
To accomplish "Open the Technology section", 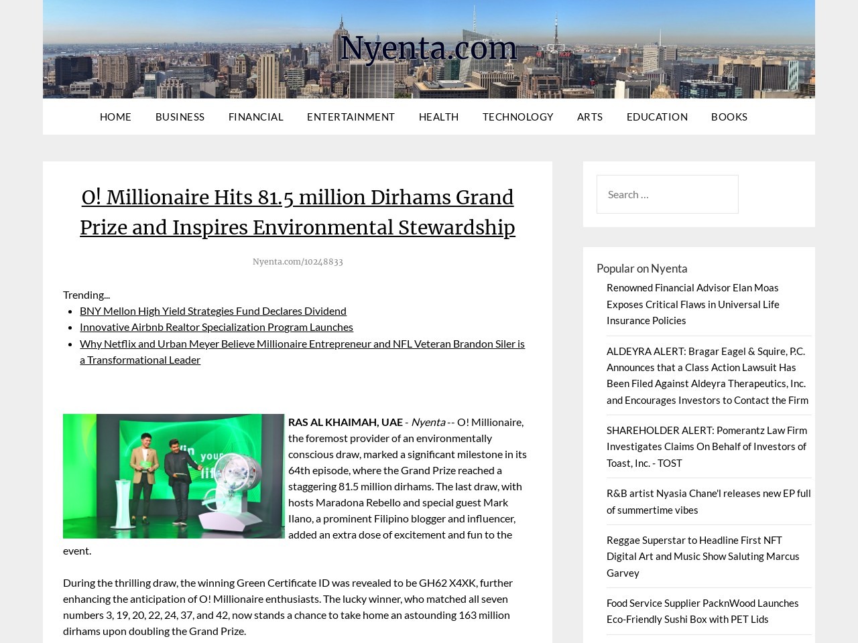I will [x=517, y=117].
